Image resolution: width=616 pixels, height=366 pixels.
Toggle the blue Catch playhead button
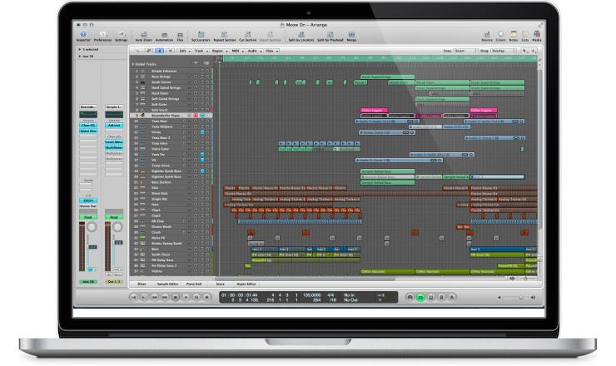159,51
